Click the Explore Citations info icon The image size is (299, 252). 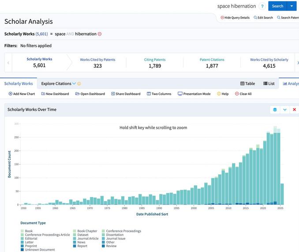pyautogui.click(x=79, y=84)
